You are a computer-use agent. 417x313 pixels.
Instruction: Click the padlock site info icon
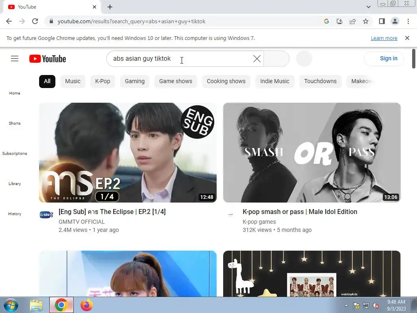tap(51, 21)
